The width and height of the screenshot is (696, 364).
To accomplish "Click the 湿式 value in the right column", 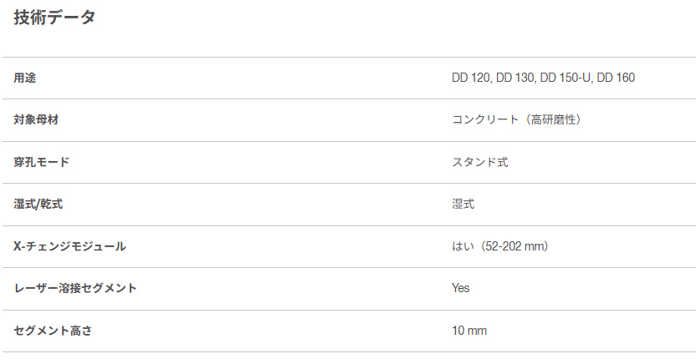I will (x=463, y=204).
